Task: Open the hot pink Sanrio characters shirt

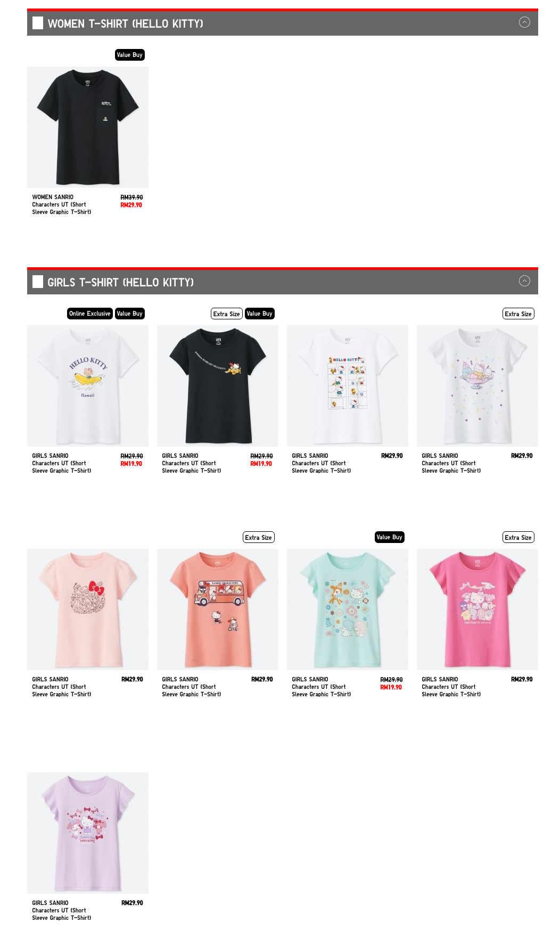Action: tap(477, 610)
